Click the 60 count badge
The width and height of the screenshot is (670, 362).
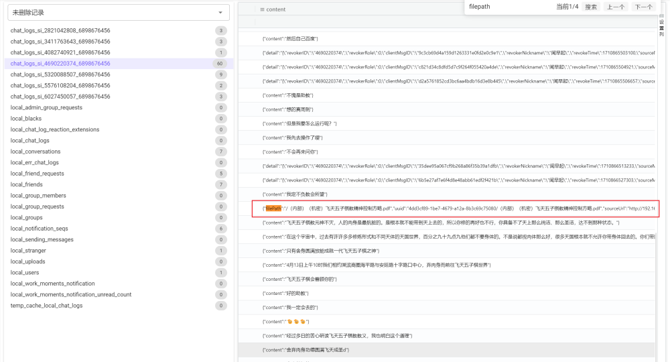pos(220,64)
